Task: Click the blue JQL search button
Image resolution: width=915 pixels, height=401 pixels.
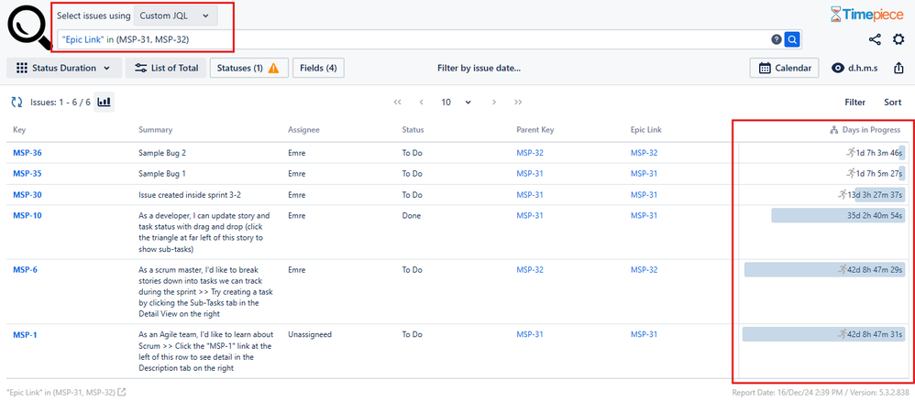Action: coord(792,39)
